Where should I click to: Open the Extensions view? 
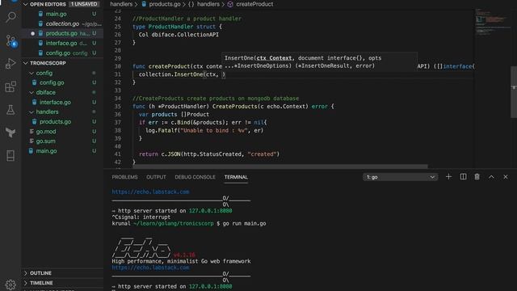(x=11, y=86)
